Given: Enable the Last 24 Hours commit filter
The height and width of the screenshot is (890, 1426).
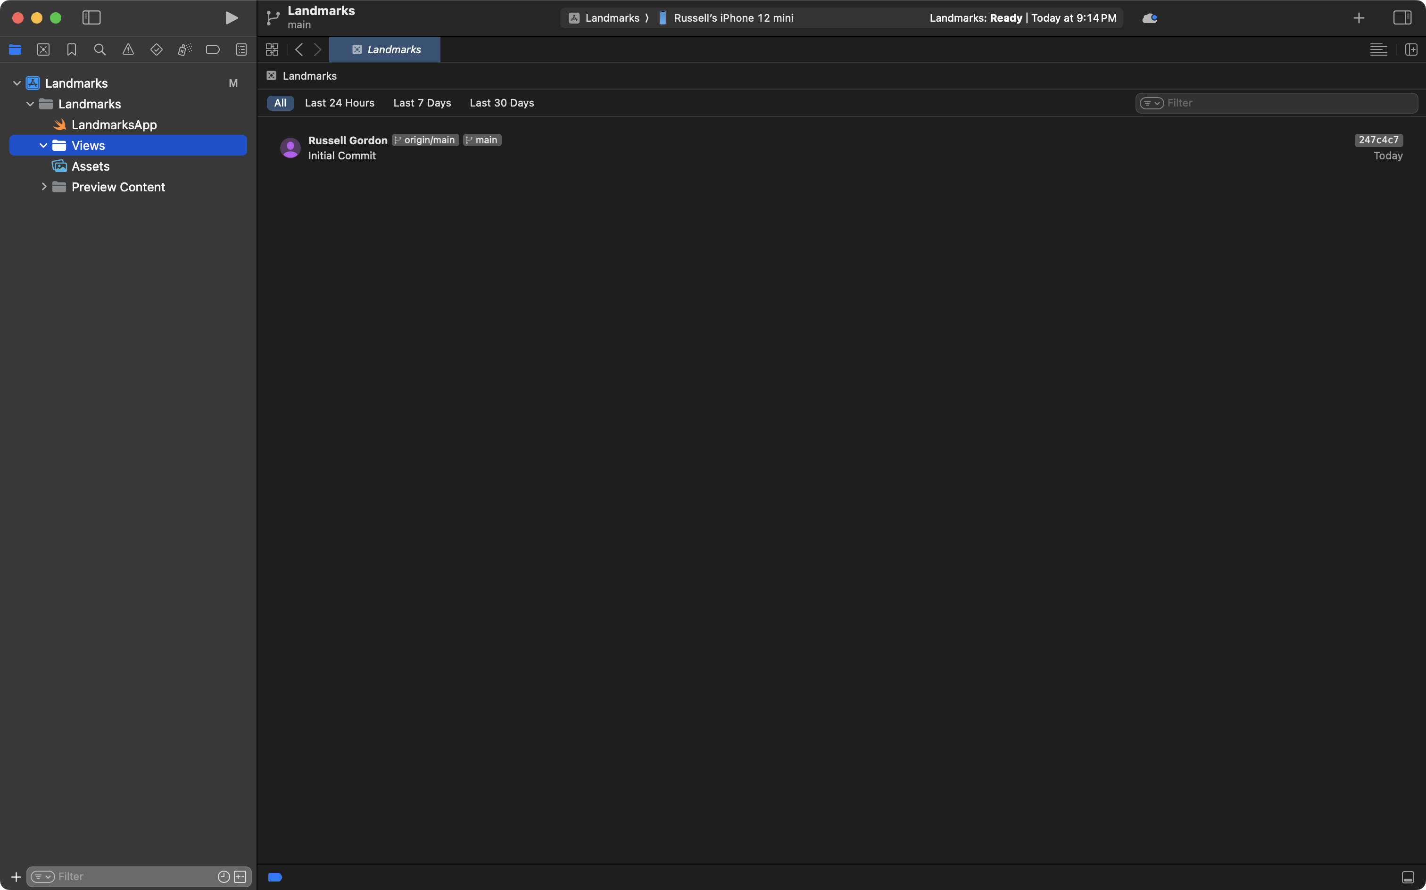Looking at the screenshot, I should click(x=340, y=102).
